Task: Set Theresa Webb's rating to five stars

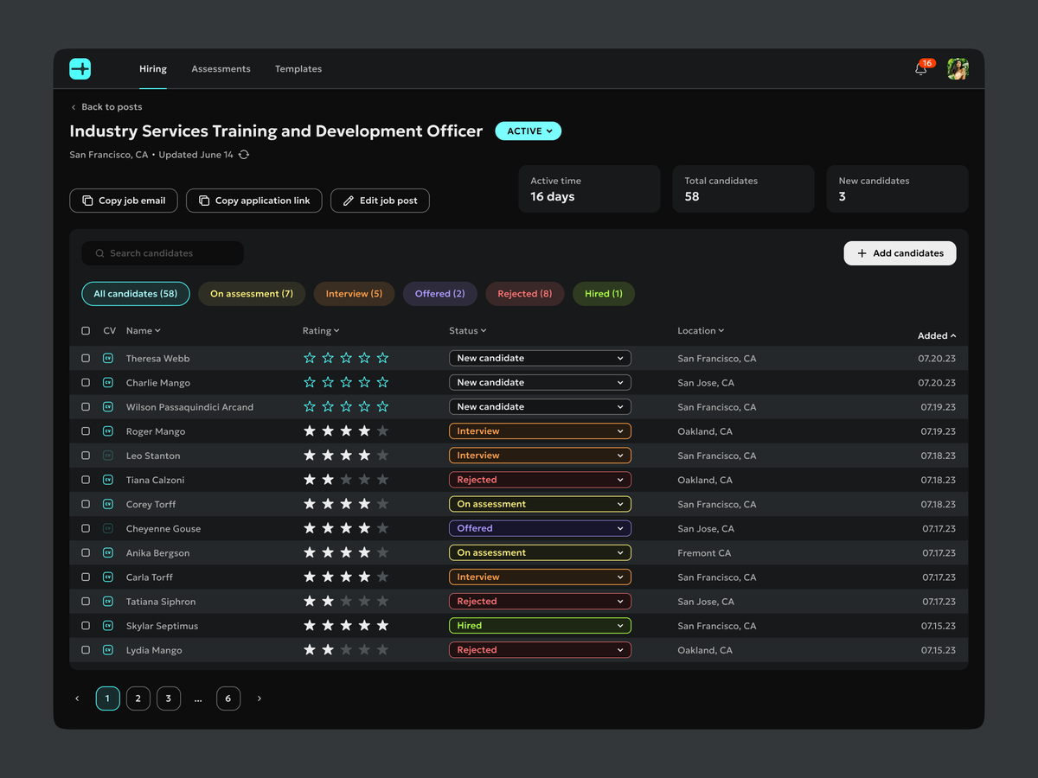Action: click(x=382, y=358)
